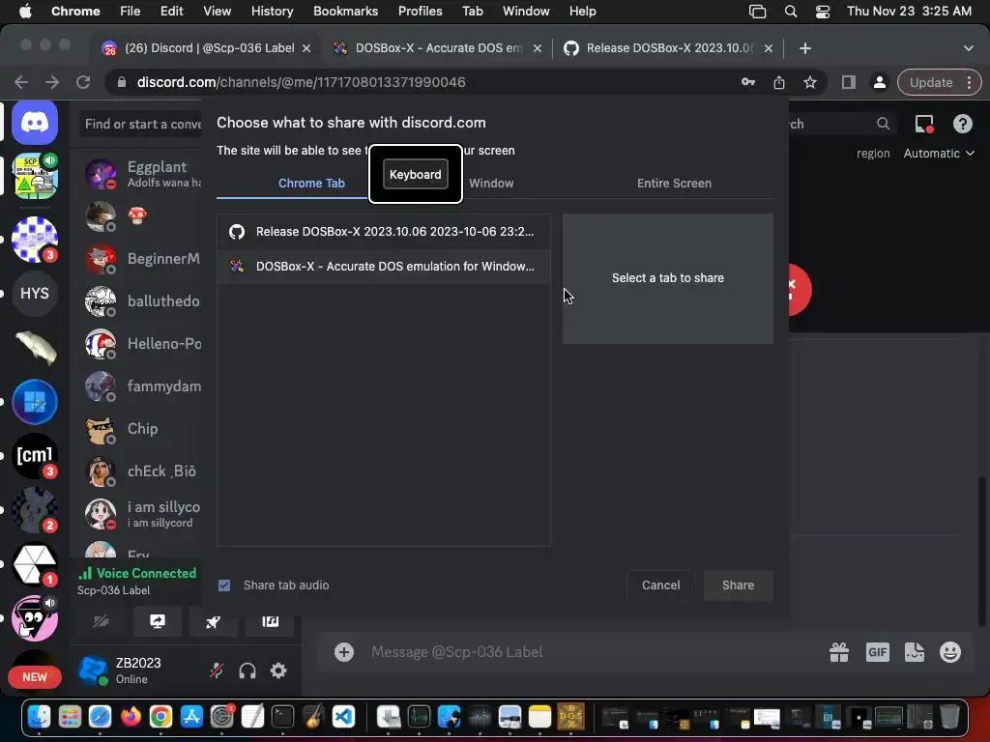Open the sticker picker icon
This screenshot has height=742, width=990.
click(915, 652)
